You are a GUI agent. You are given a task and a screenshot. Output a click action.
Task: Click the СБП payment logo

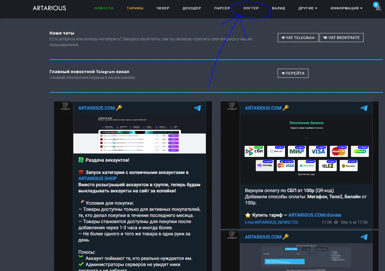(254, 151)
